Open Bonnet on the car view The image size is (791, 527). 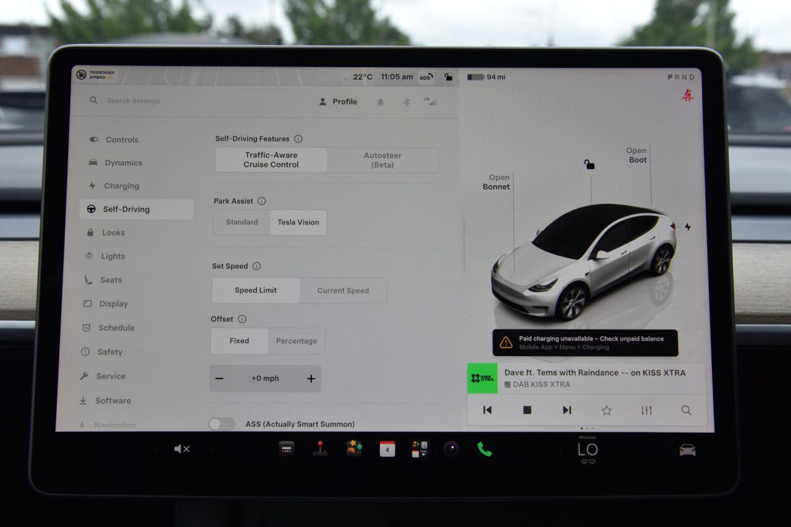pyautogui.click(x=496, y=182)
